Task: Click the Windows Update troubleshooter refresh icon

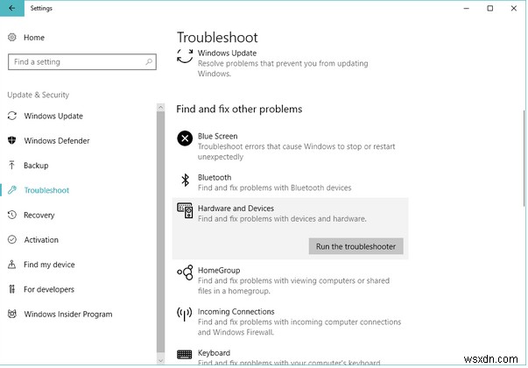Action: 185,56
